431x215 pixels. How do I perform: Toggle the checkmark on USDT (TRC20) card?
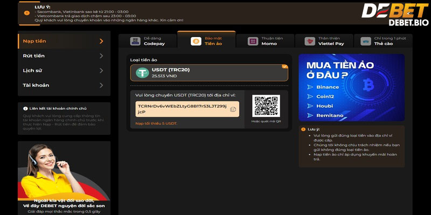[x=285, y=66]
